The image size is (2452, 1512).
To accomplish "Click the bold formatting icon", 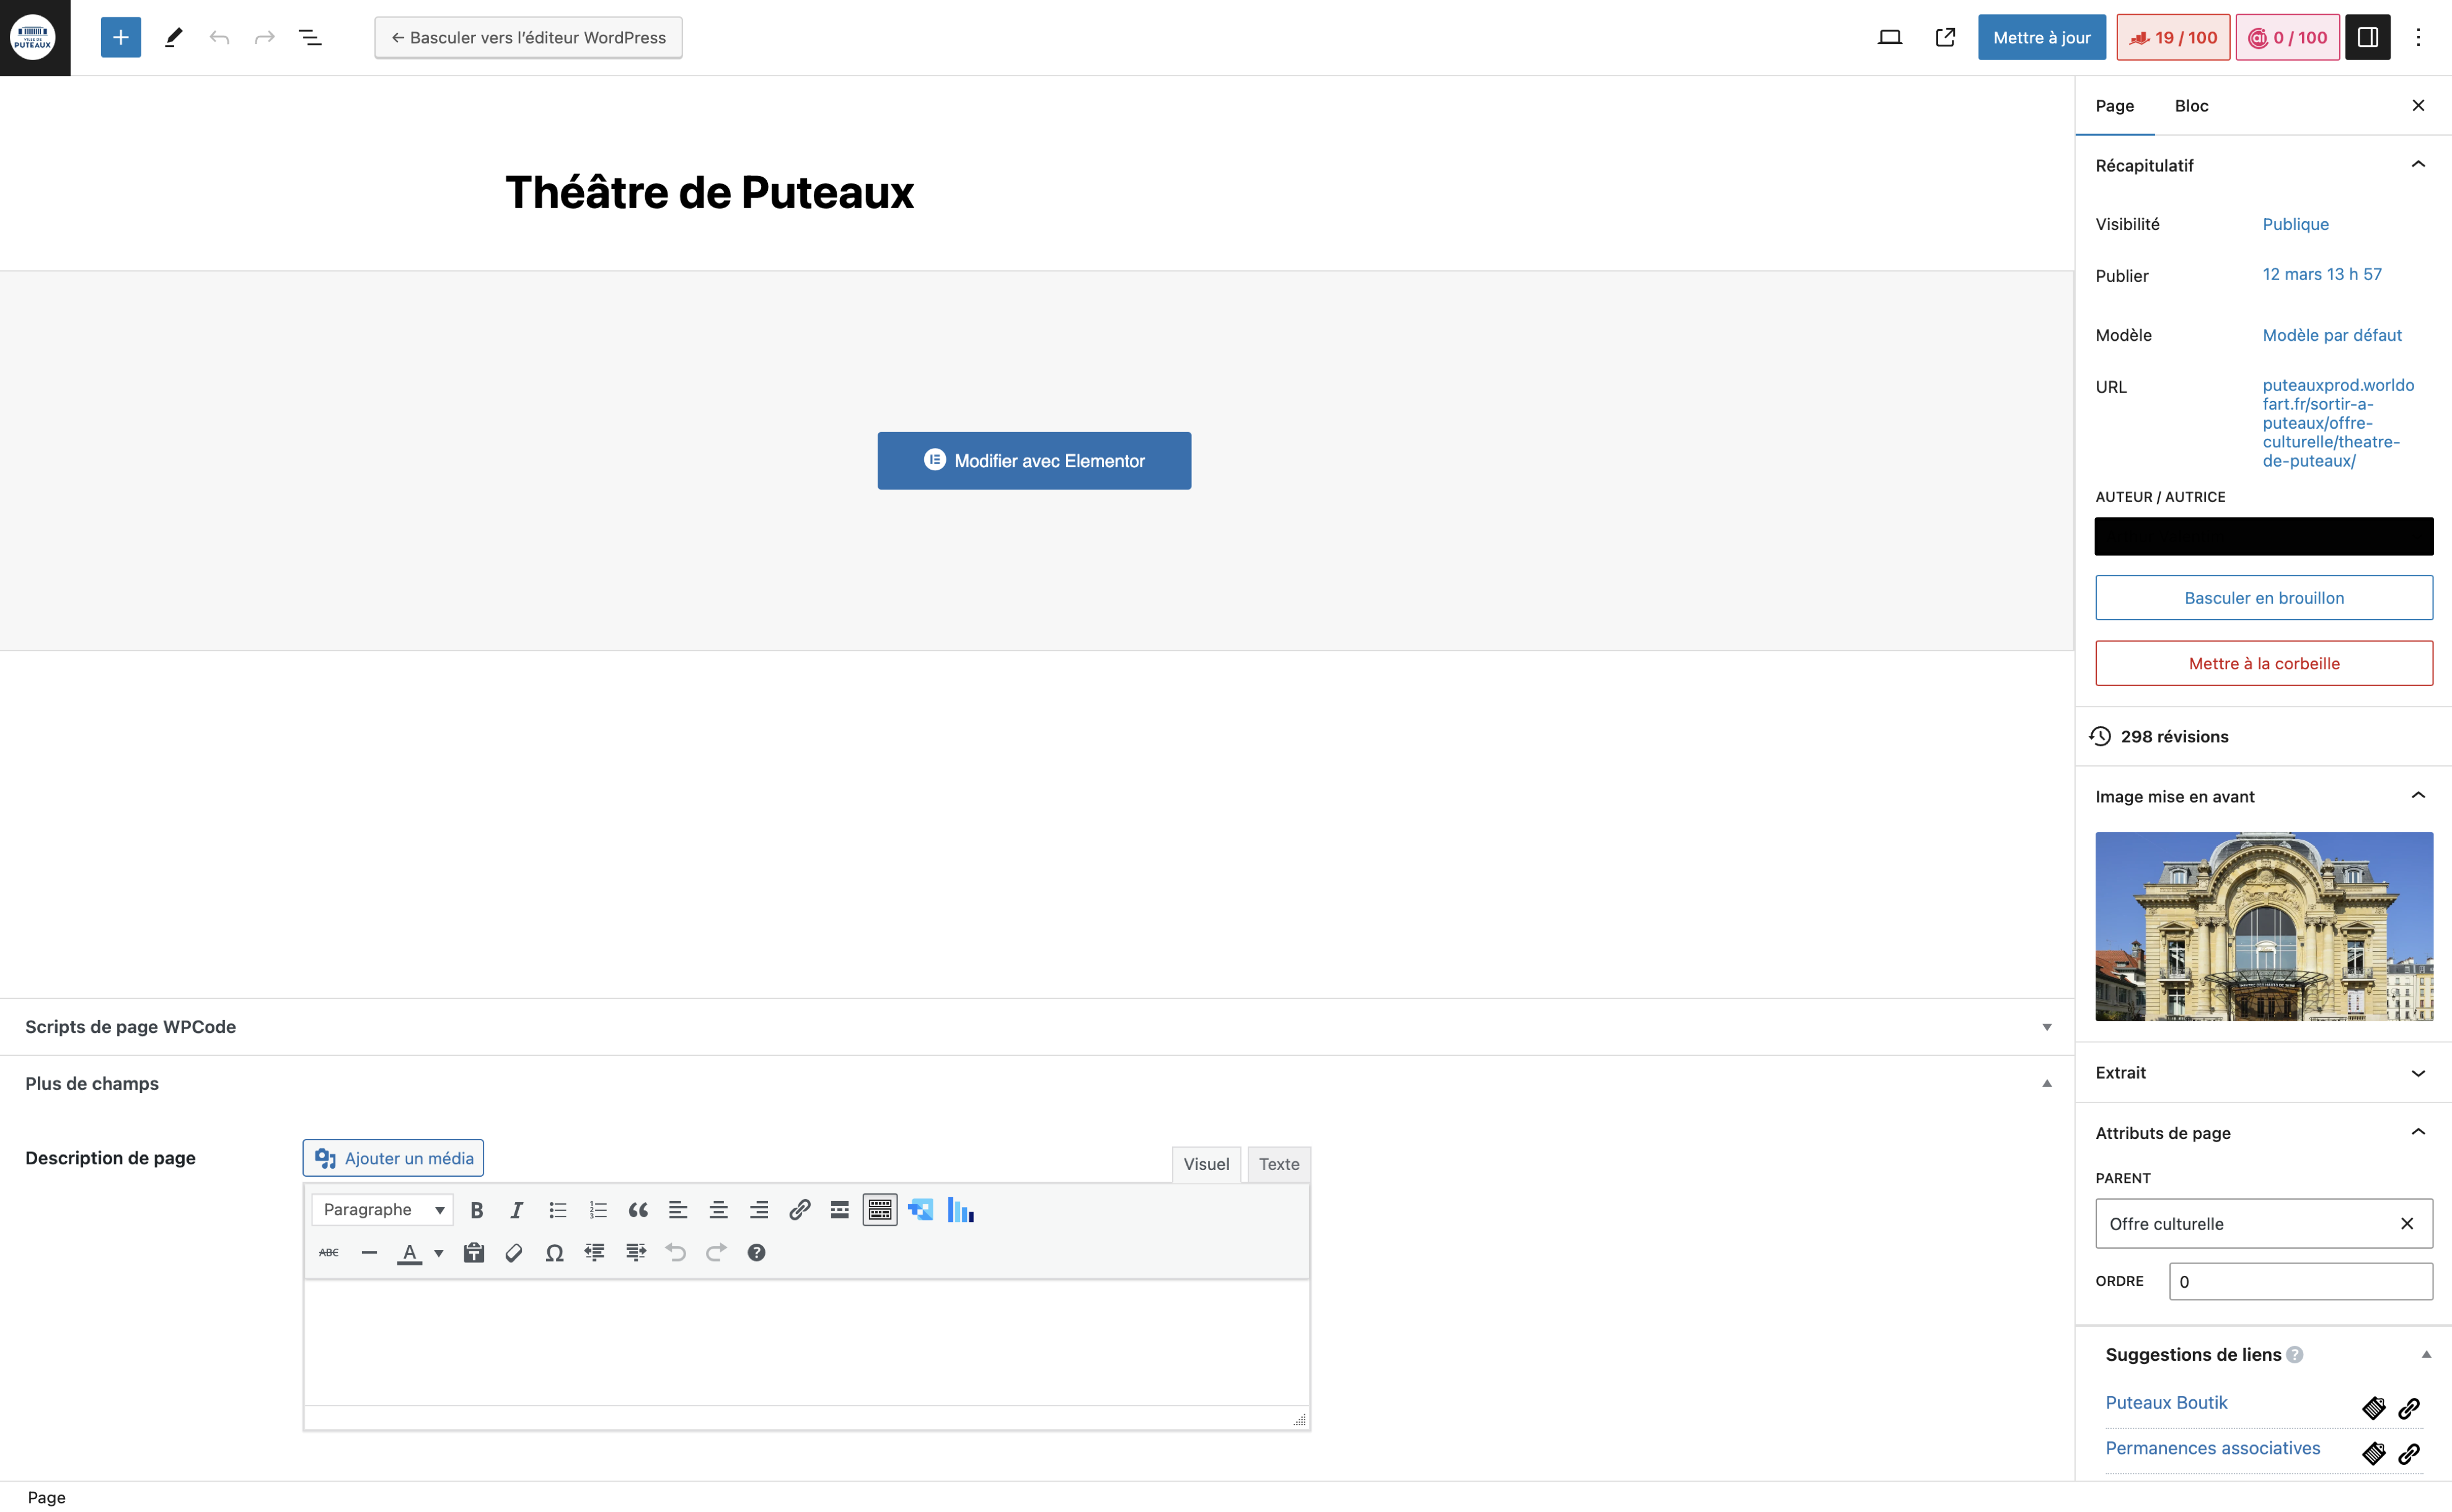I will [x=477, y=1210].
